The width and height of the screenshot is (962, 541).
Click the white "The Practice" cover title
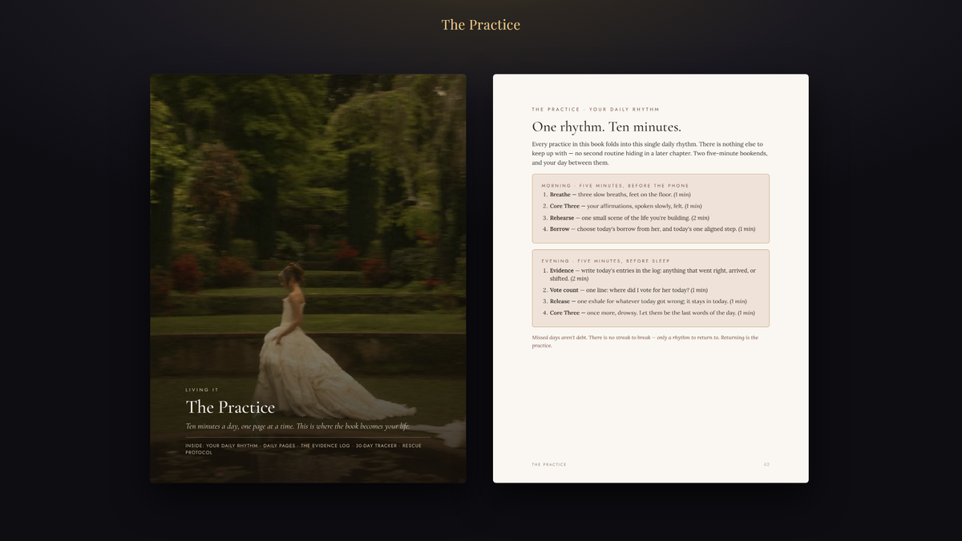coord(230,407)
